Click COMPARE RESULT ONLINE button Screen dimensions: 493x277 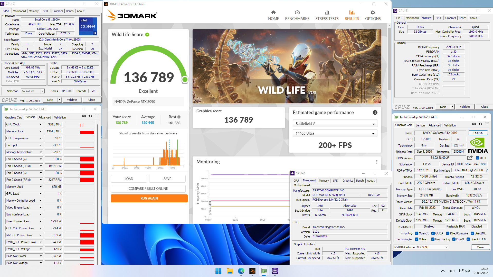tap(148, 189)
